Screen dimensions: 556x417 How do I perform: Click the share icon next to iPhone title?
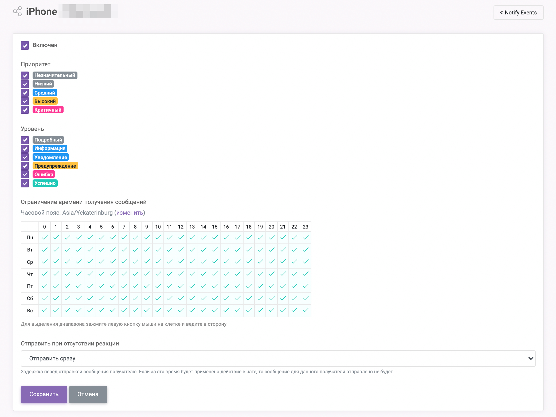point(17,11)
